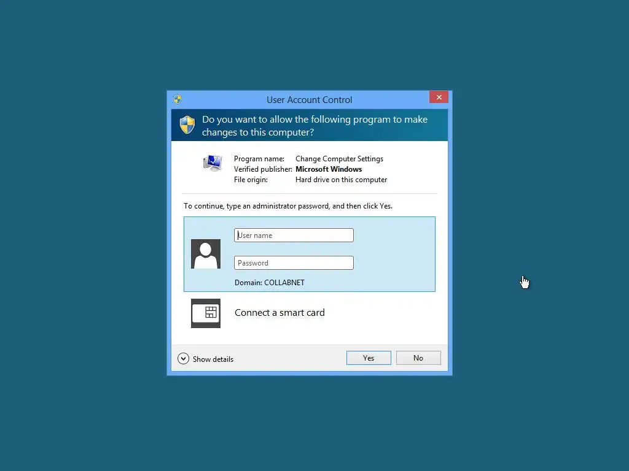Close the User Account Control dialog

(439, 98)
